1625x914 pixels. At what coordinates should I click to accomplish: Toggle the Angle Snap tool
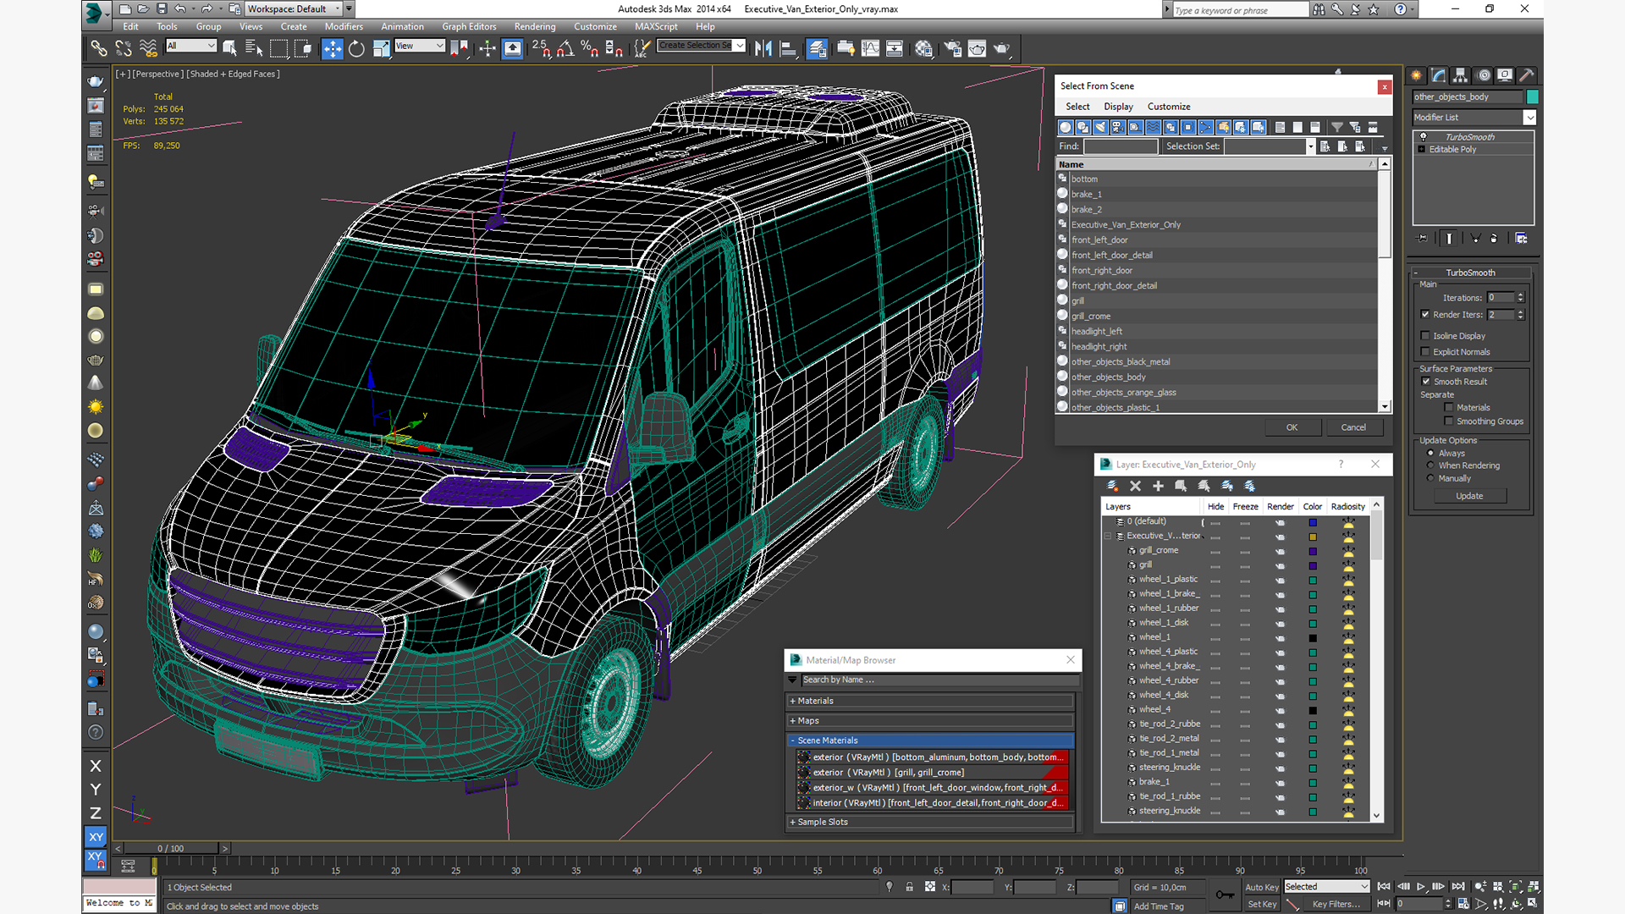tap(565, 48)
